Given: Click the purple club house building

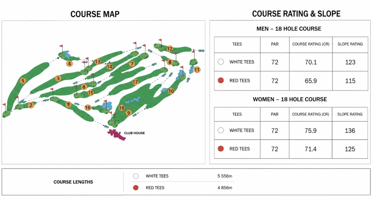Looking at the screenshot, I should [x=116, y=134].
